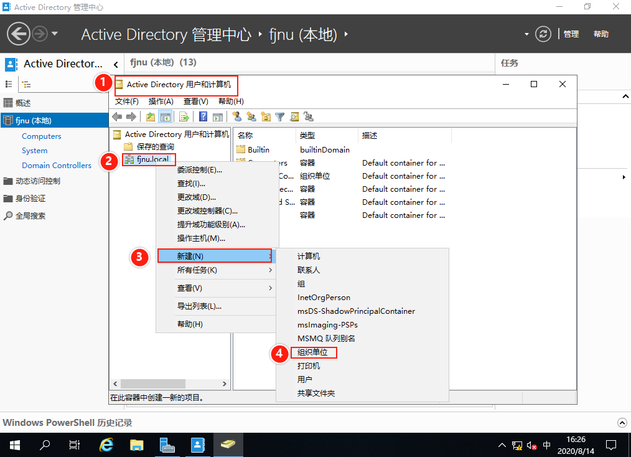Create new organizational unit toolbar icon
This screenshot has width=631, height=457.
click(266, 117)
